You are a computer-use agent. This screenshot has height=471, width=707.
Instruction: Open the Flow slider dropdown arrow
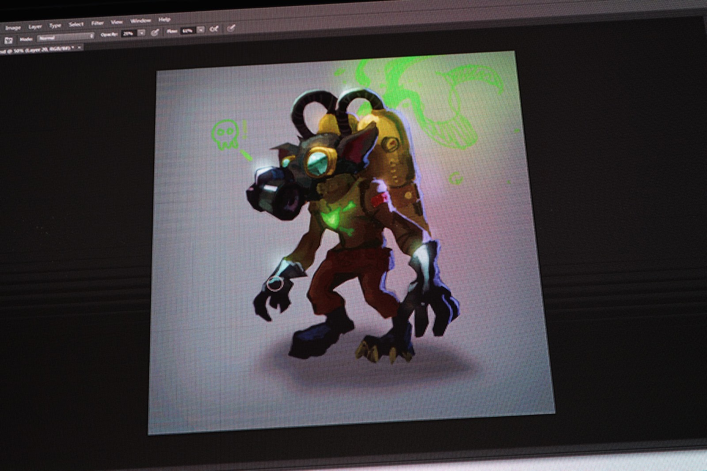pyautogui.click(x=201, y=30)
